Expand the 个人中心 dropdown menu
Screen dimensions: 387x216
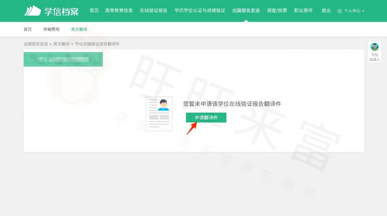click(354, 11)
